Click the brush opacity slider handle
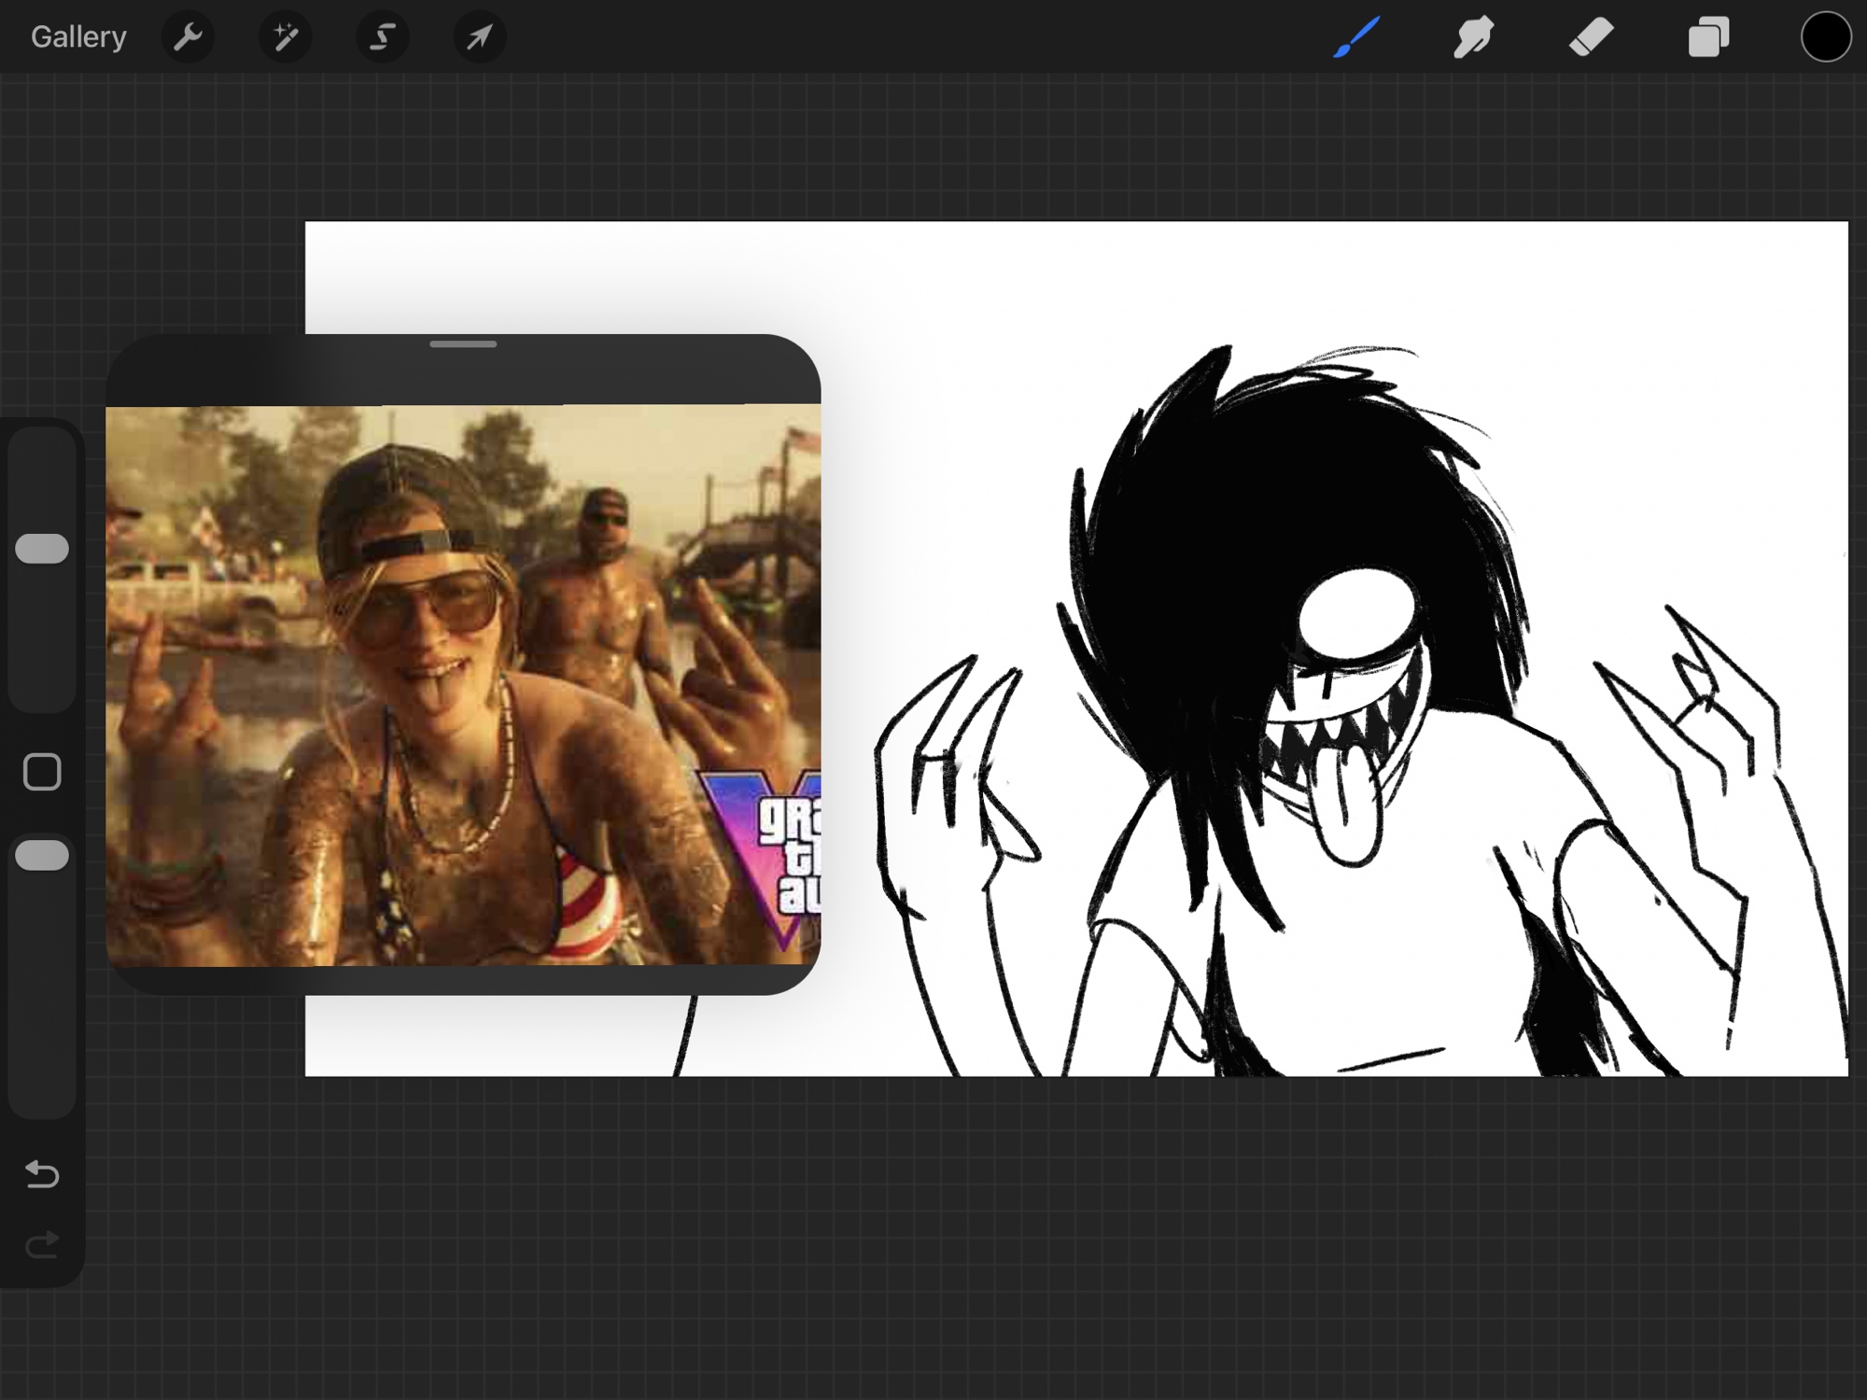1867x1400 pixels. point(42,855)
